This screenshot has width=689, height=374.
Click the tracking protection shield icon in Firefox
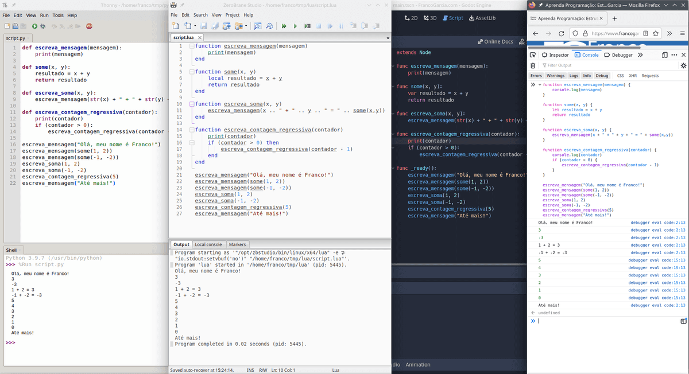(x=575, y=33)
